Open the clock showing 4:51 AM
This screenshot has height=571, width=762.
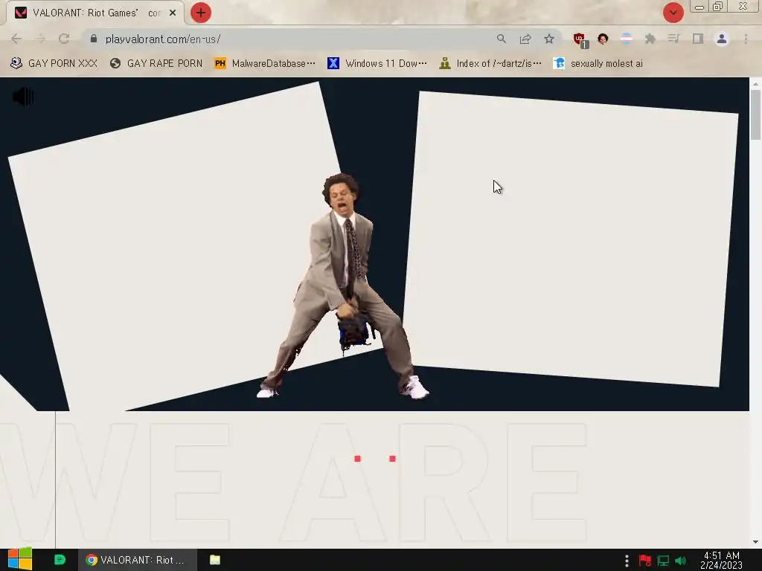pyautogui.click(x=721, y=561)
